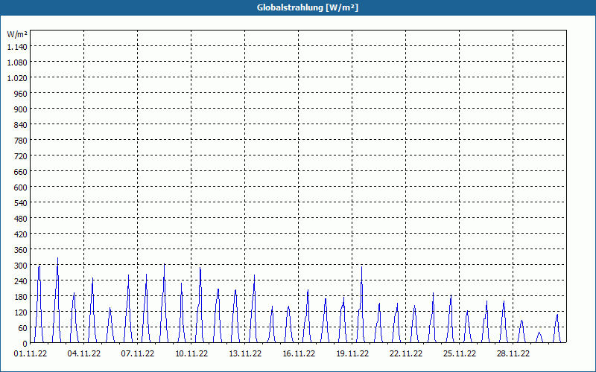The image size is (596, 372).
Task: Click the 360 y-axis label
Action: [x=21, y=250]
